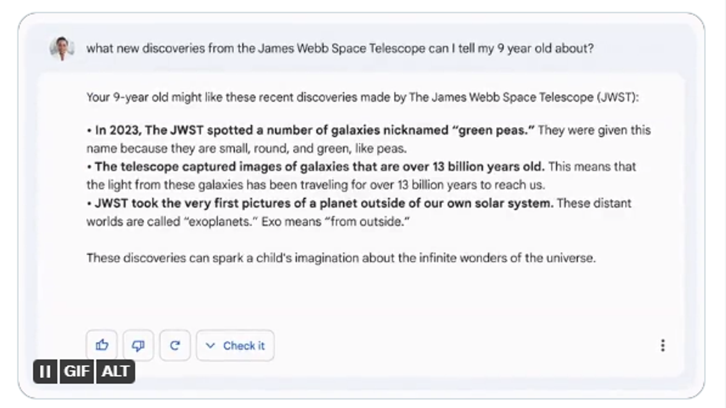Click the prompt text about James Webb Telescope

tap(341, 49)
